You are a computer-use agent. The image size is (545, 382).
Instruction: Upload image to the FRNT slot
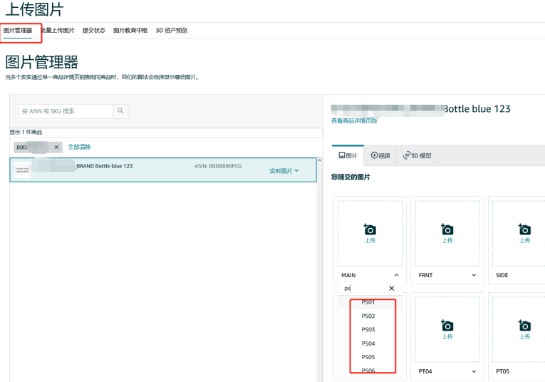pos(447,233)
